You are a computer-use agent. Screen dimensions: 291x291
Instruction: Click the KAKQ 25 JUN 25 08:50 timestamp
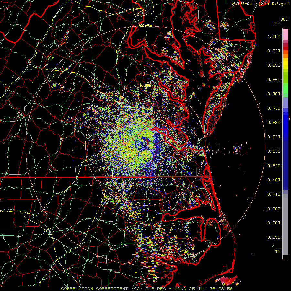coord(204,289)
